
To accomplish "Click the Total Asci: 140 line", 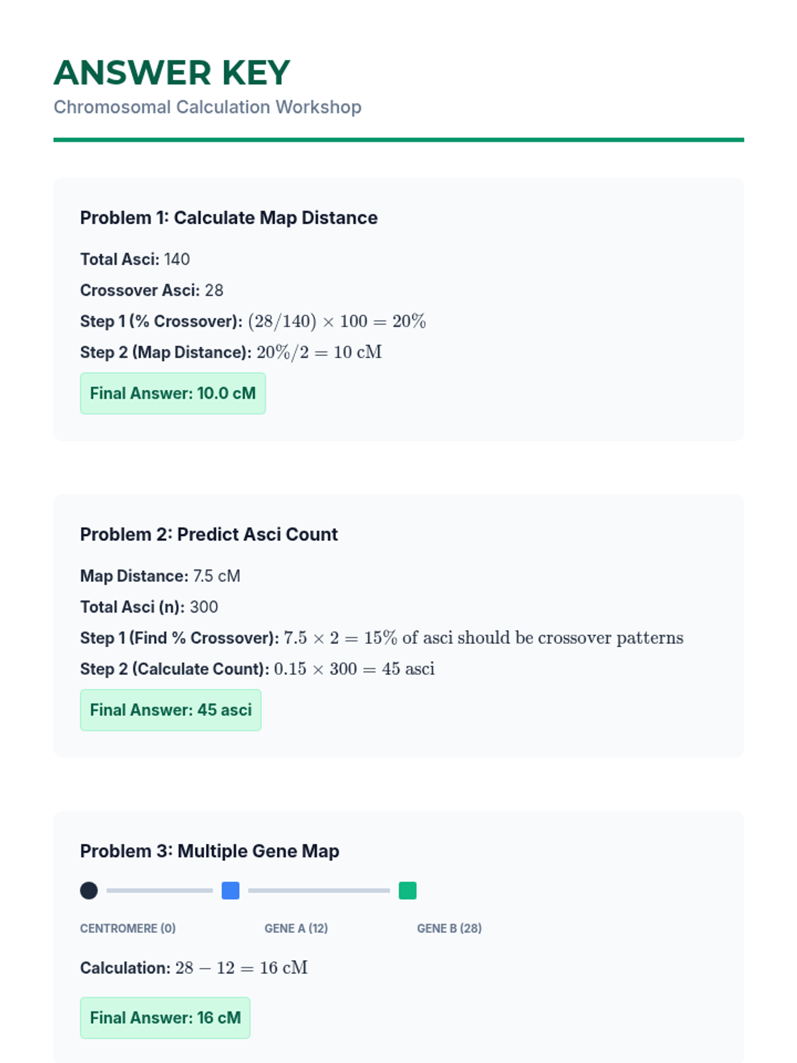I will pyautogui.click(x=135, y=259).
